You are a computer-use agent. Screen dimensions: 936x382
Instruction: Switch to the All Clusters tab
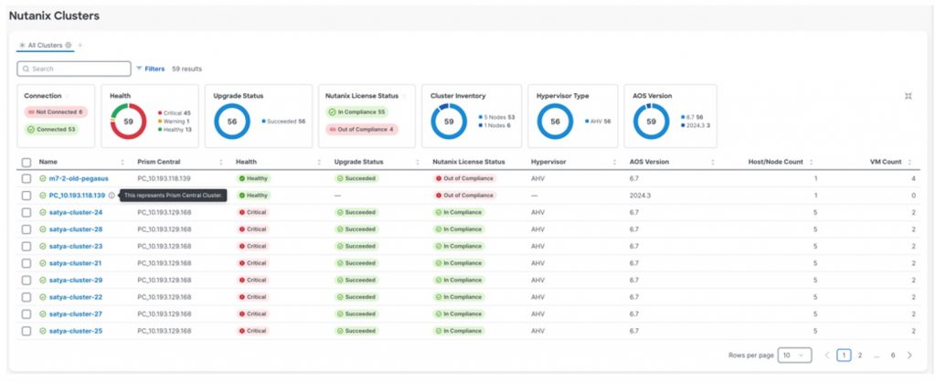(44, 45)
